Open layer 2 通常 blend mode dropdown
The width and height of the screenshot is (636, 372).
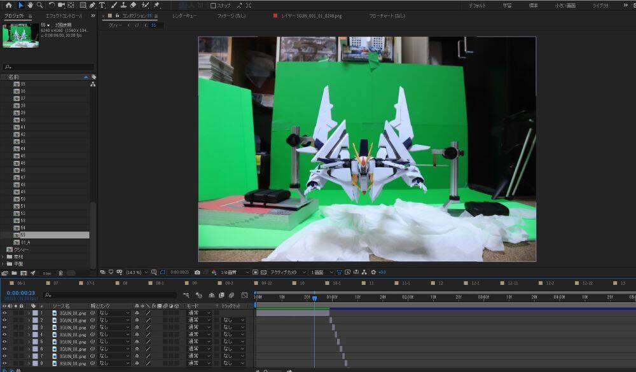(199, 320)
